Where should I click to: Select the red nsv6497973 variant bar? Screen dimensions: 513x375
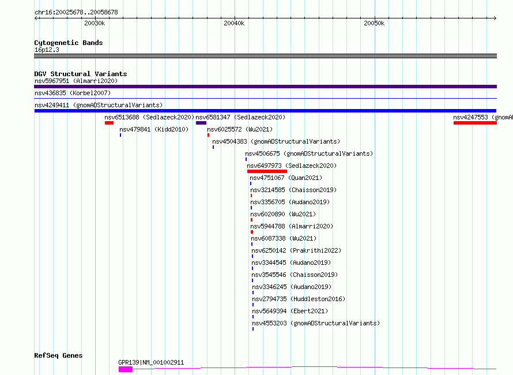[267, 171]
